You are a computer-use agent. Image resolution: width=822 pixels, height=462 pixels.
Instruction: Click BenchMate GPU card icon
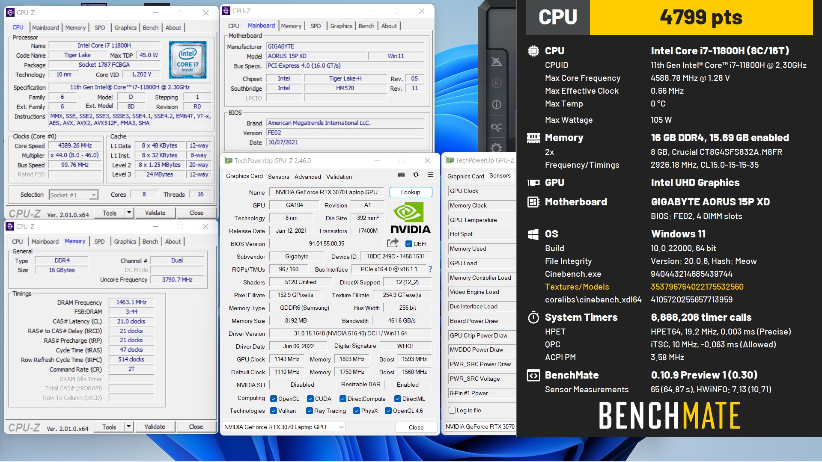[x=533, y=183]
